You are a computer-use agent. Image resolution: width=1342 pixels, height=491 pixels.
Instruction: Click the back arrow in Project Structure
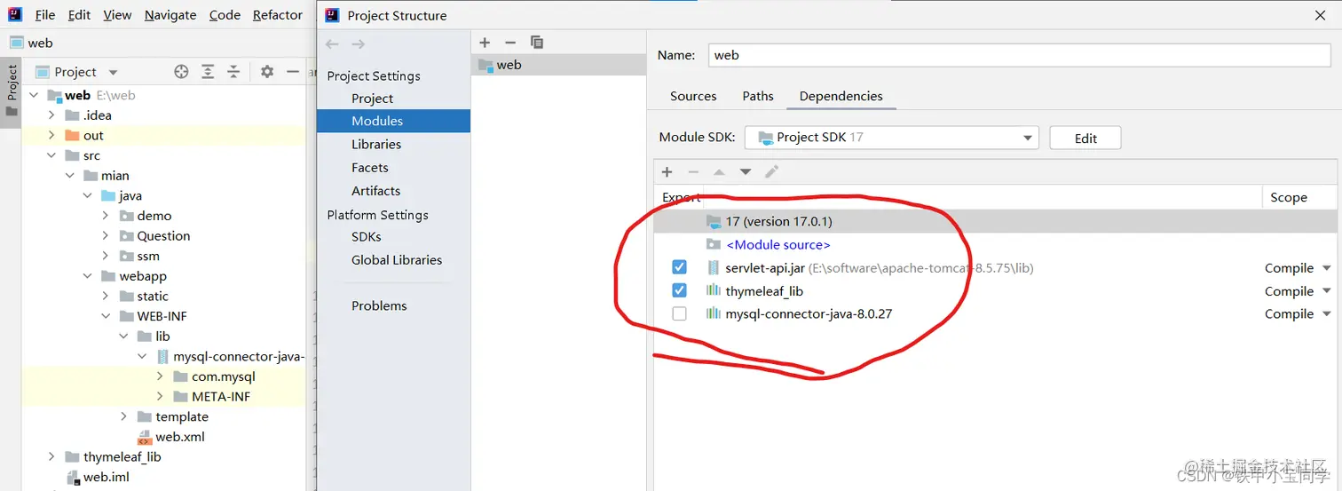coord(332,44)
